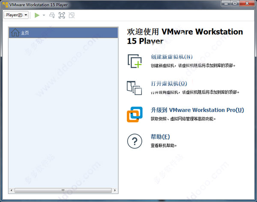Click the text 获取快照、虚拟网络管理等高级功能

click(183, 119)
